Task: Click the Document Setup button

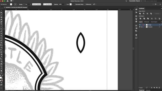Action: pos(79,4)
